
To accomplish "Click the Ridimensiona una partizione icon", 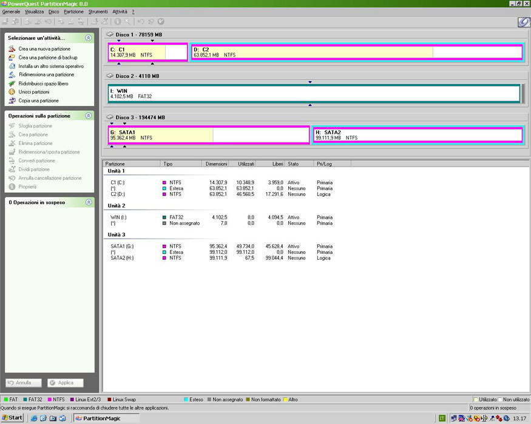I will point(12,75).
